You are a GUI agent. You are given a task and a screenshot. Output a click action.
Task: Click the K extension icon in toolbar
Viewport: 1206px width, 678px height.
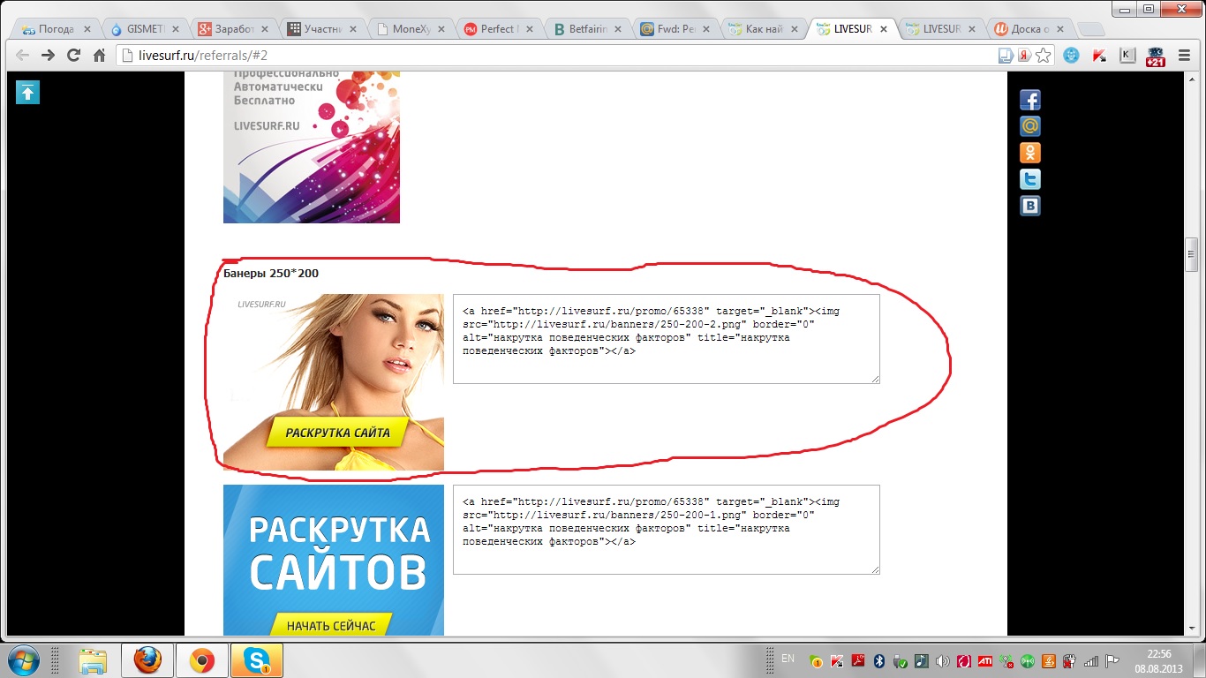click(1127, 56)
